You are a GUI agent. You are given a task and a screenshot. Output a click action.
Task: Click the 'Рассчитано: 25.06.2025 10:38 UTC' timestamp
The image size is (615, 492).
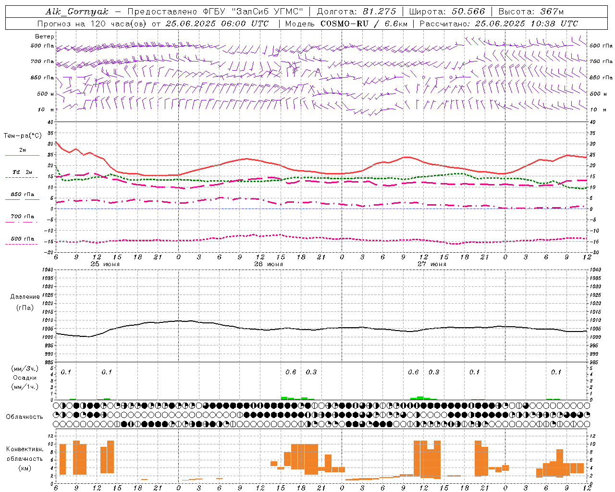(x=499, y=24)
